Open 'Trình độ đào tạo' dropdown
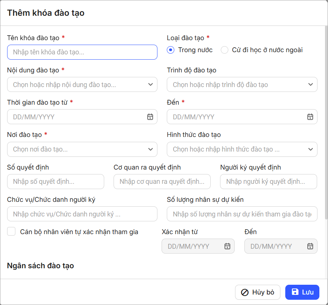Viewport: 328px width, 305px height. tap(310, 85)
